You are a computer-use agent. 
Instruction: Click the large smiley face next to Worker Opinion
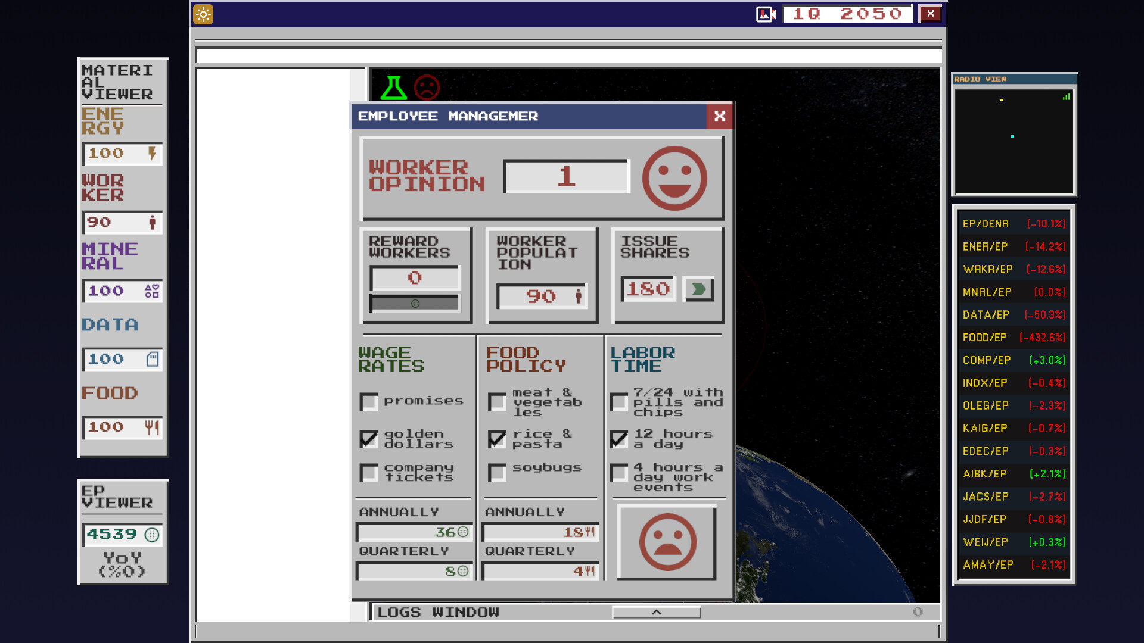pos(674,177)
